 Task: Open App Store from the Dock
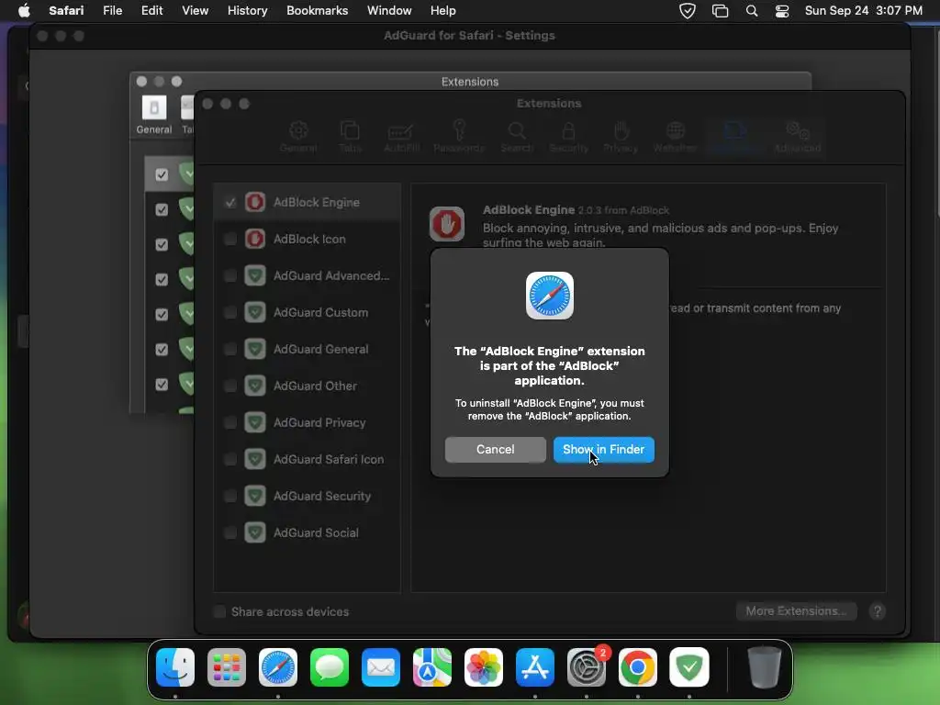point(535,667)
